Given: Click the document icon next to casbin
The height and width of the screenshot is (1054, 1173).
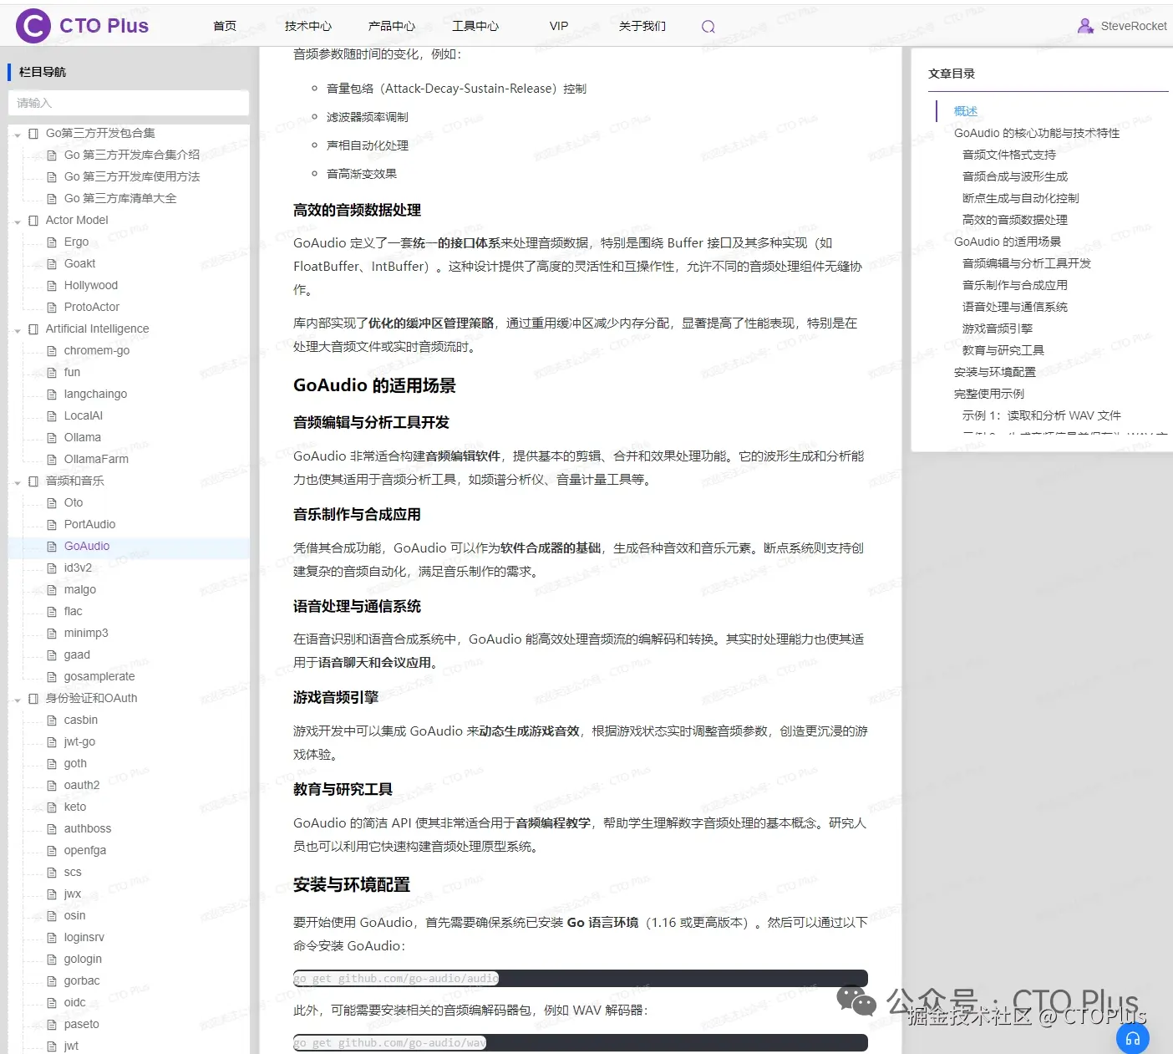Looking at the screenshot, I should [52, 720].
